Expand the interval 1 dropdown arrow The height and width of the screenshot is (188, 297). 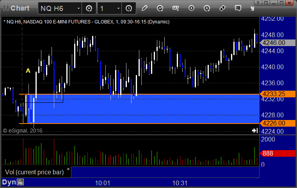[118, 8]
